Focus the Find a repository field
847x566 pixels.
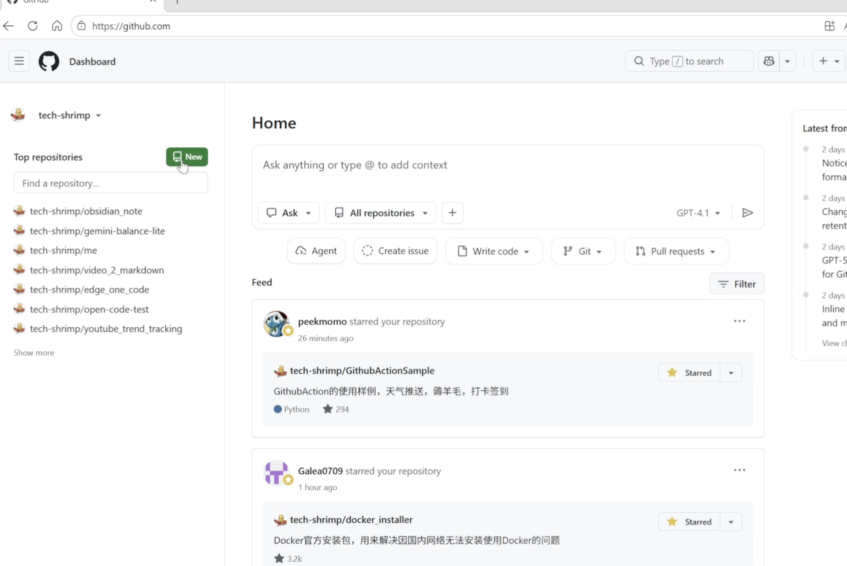click(111, 183)
